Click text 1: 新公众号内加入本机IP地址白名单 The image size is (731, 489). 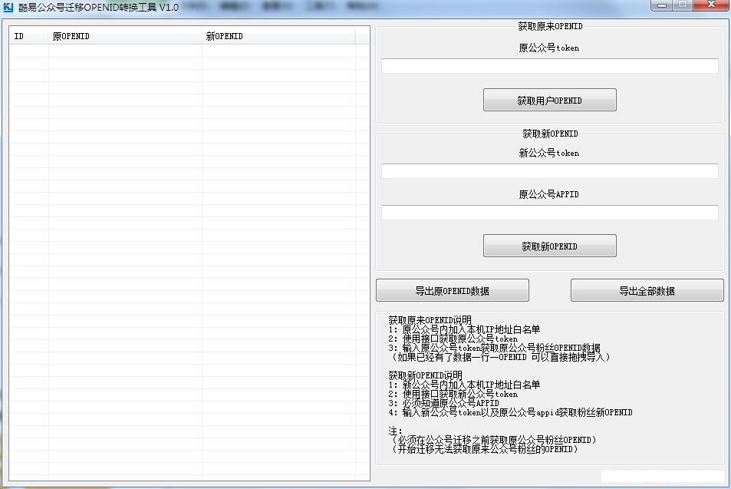tap(464, 385)
